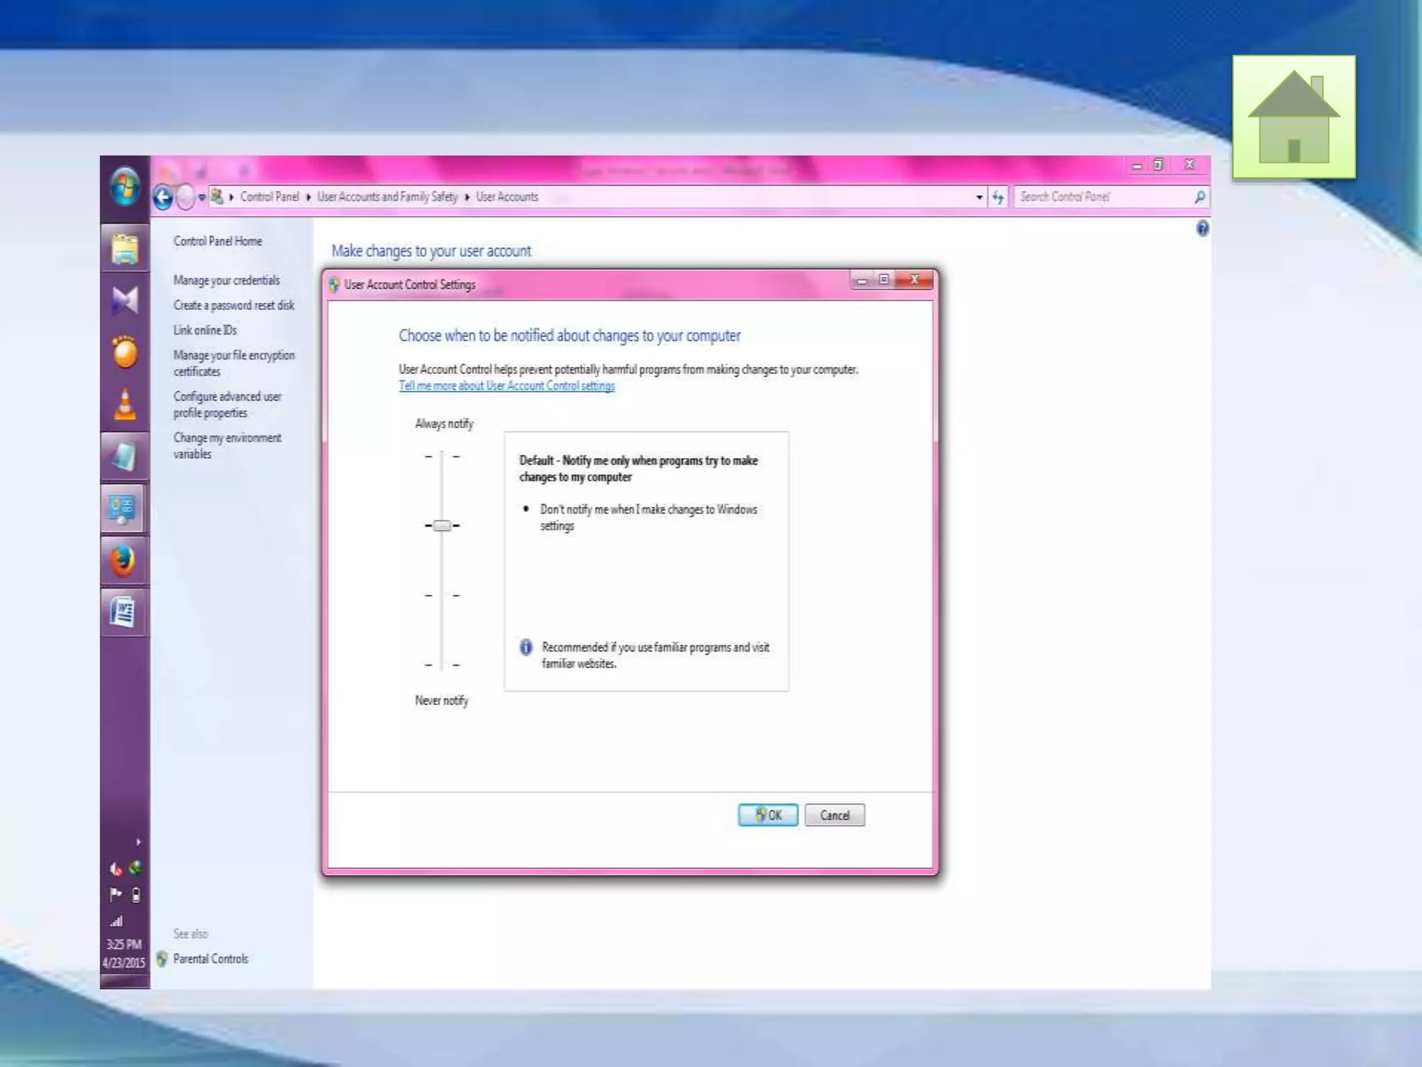Click 'Make changes to your user account' heading
The width and height of the screenshot is (1422, 1067).
[x=431, y=251]
